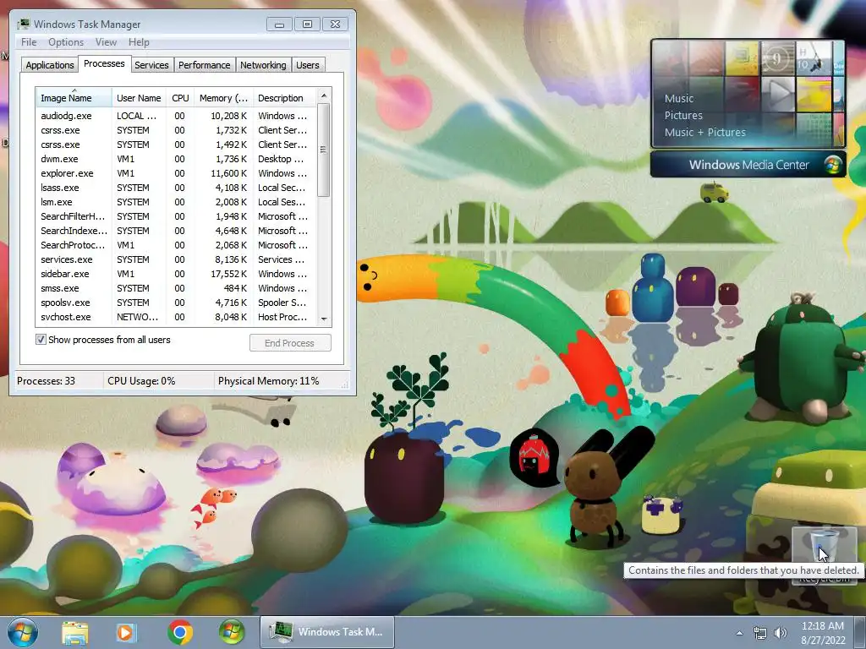
Task: Click the 17,552 K memory value
Action: tap(228, 274)
